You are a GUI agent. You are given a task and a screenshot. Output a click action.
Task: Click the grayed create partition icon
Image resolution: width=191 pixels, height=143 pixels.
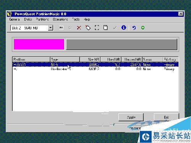click(x=70, y=27)
